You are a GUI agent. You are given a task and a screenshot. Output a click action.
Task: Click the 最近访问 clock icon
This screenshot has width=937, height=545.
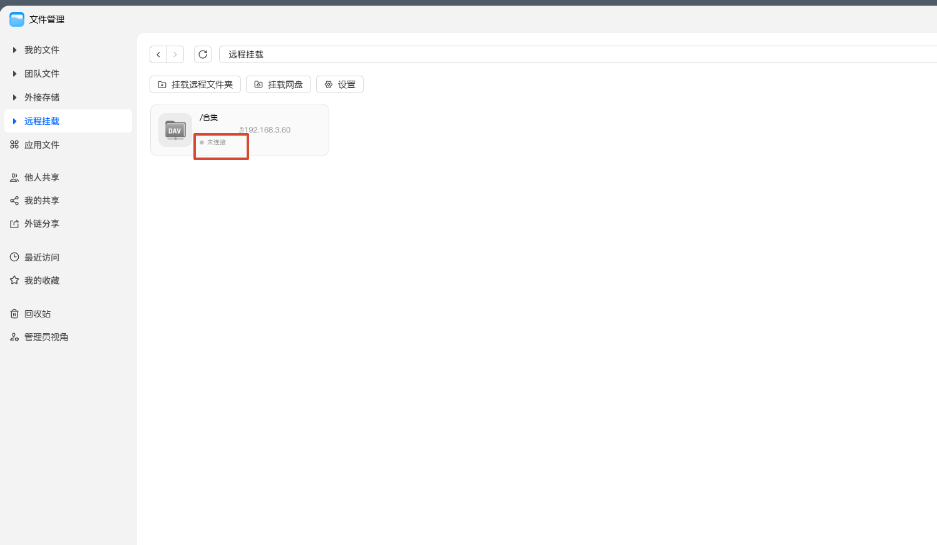14,257
